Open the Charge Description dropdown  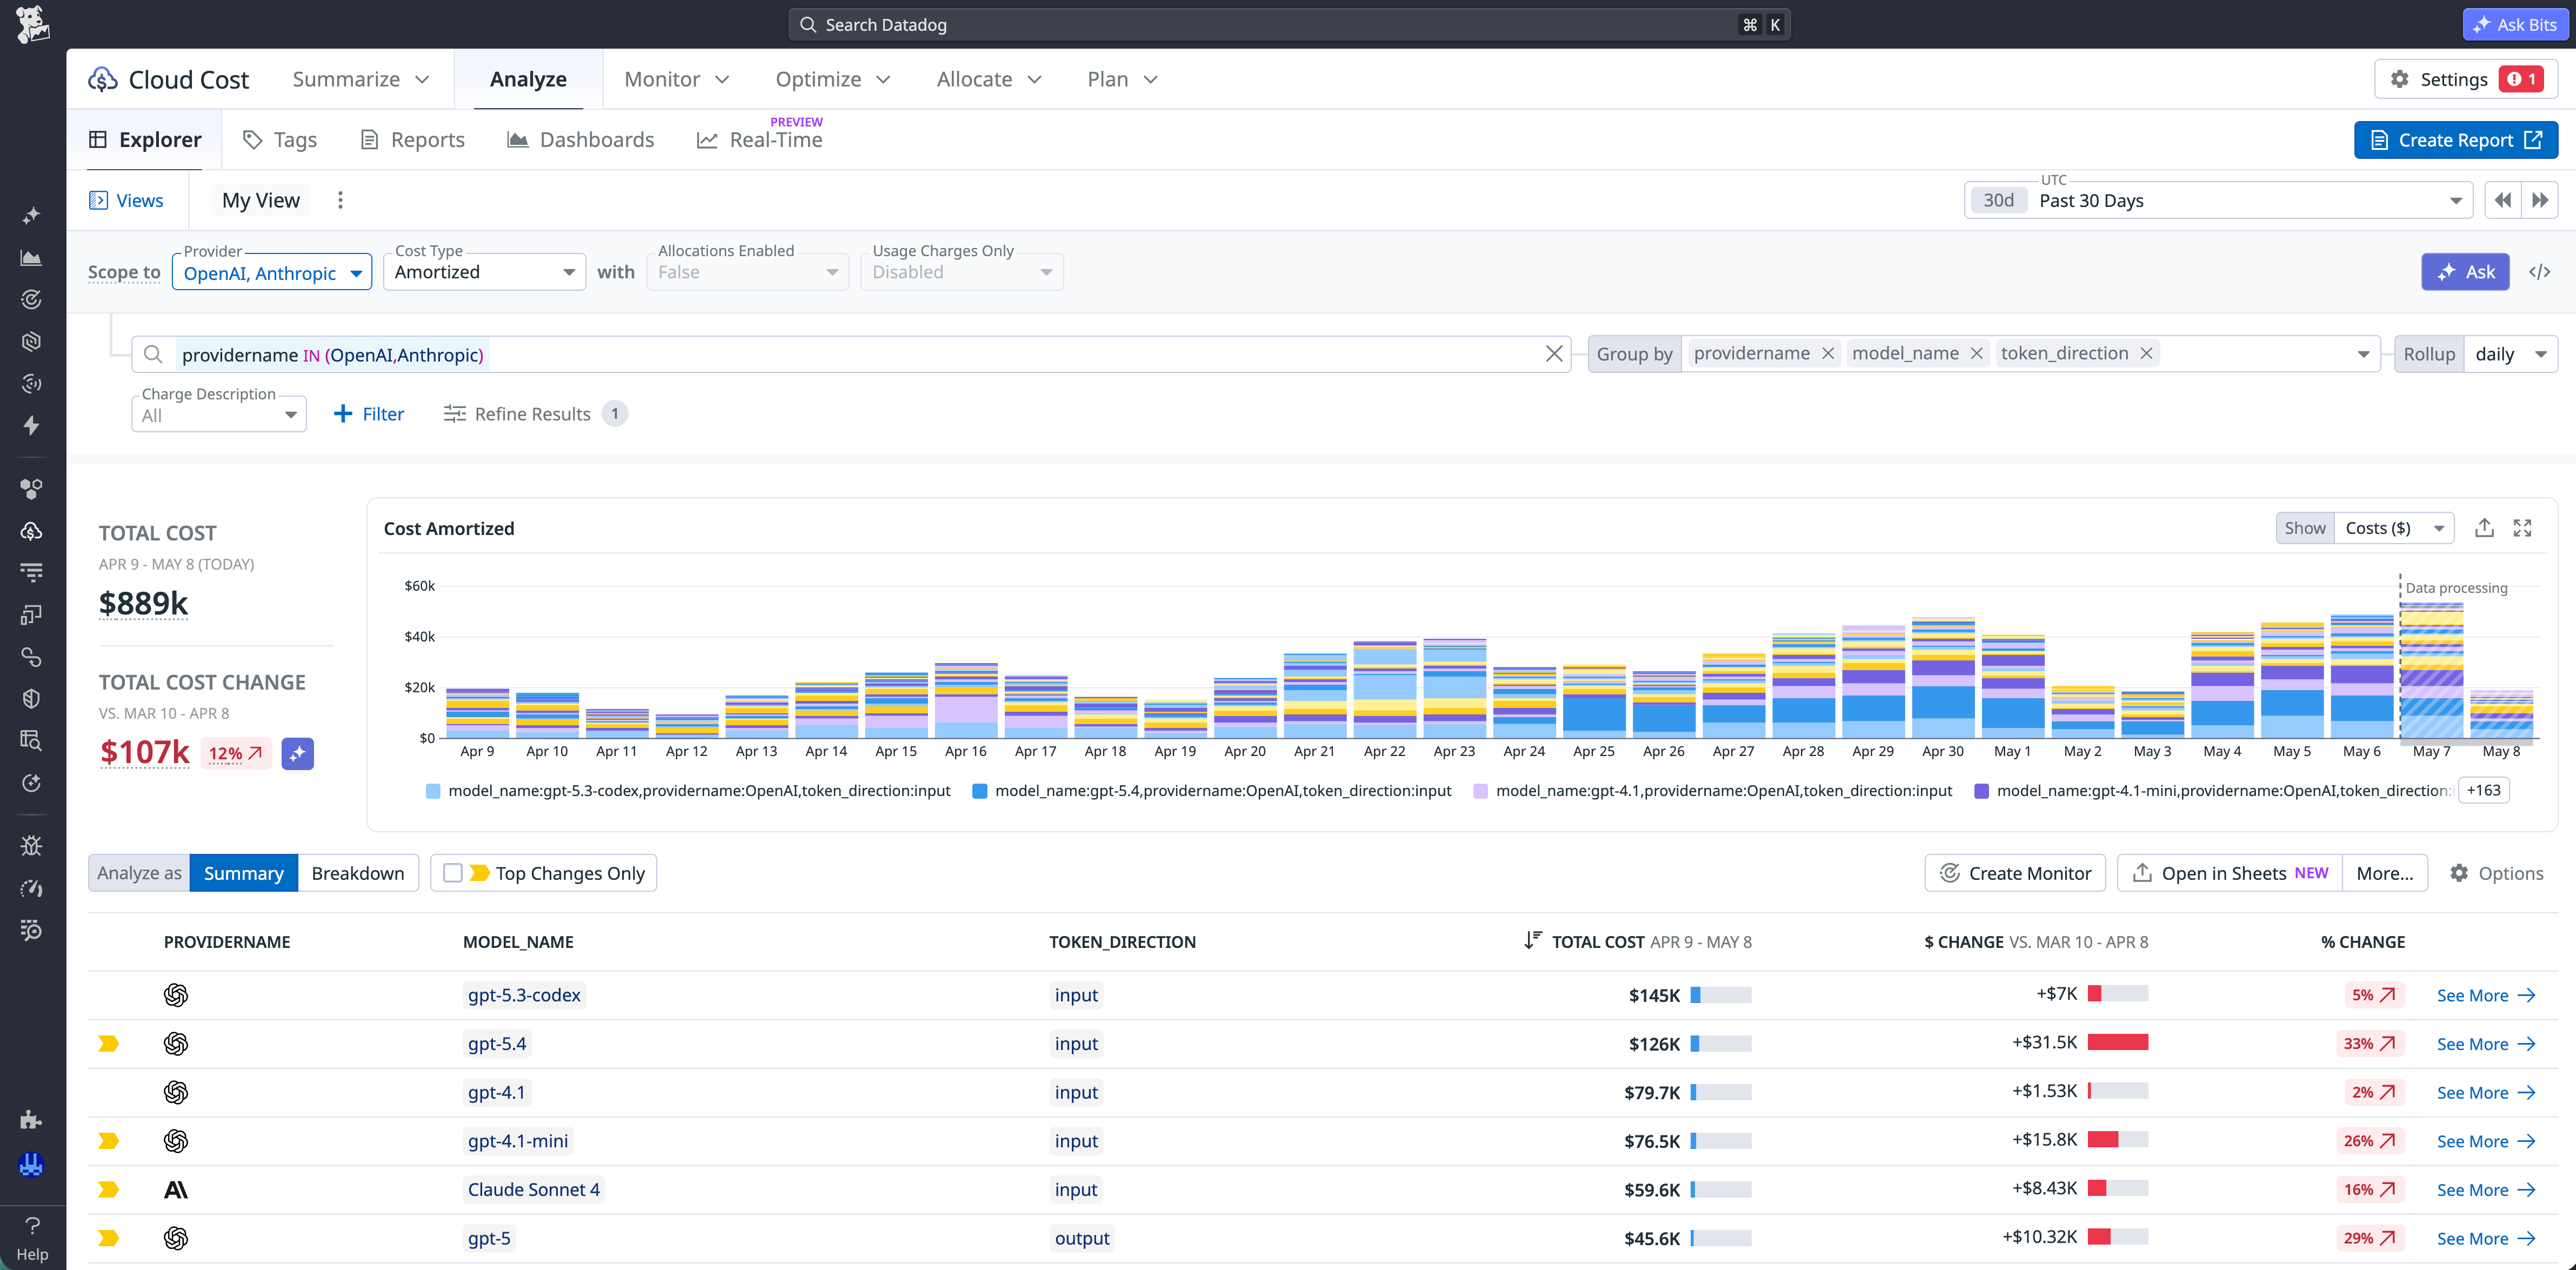[x=218, y=414]
